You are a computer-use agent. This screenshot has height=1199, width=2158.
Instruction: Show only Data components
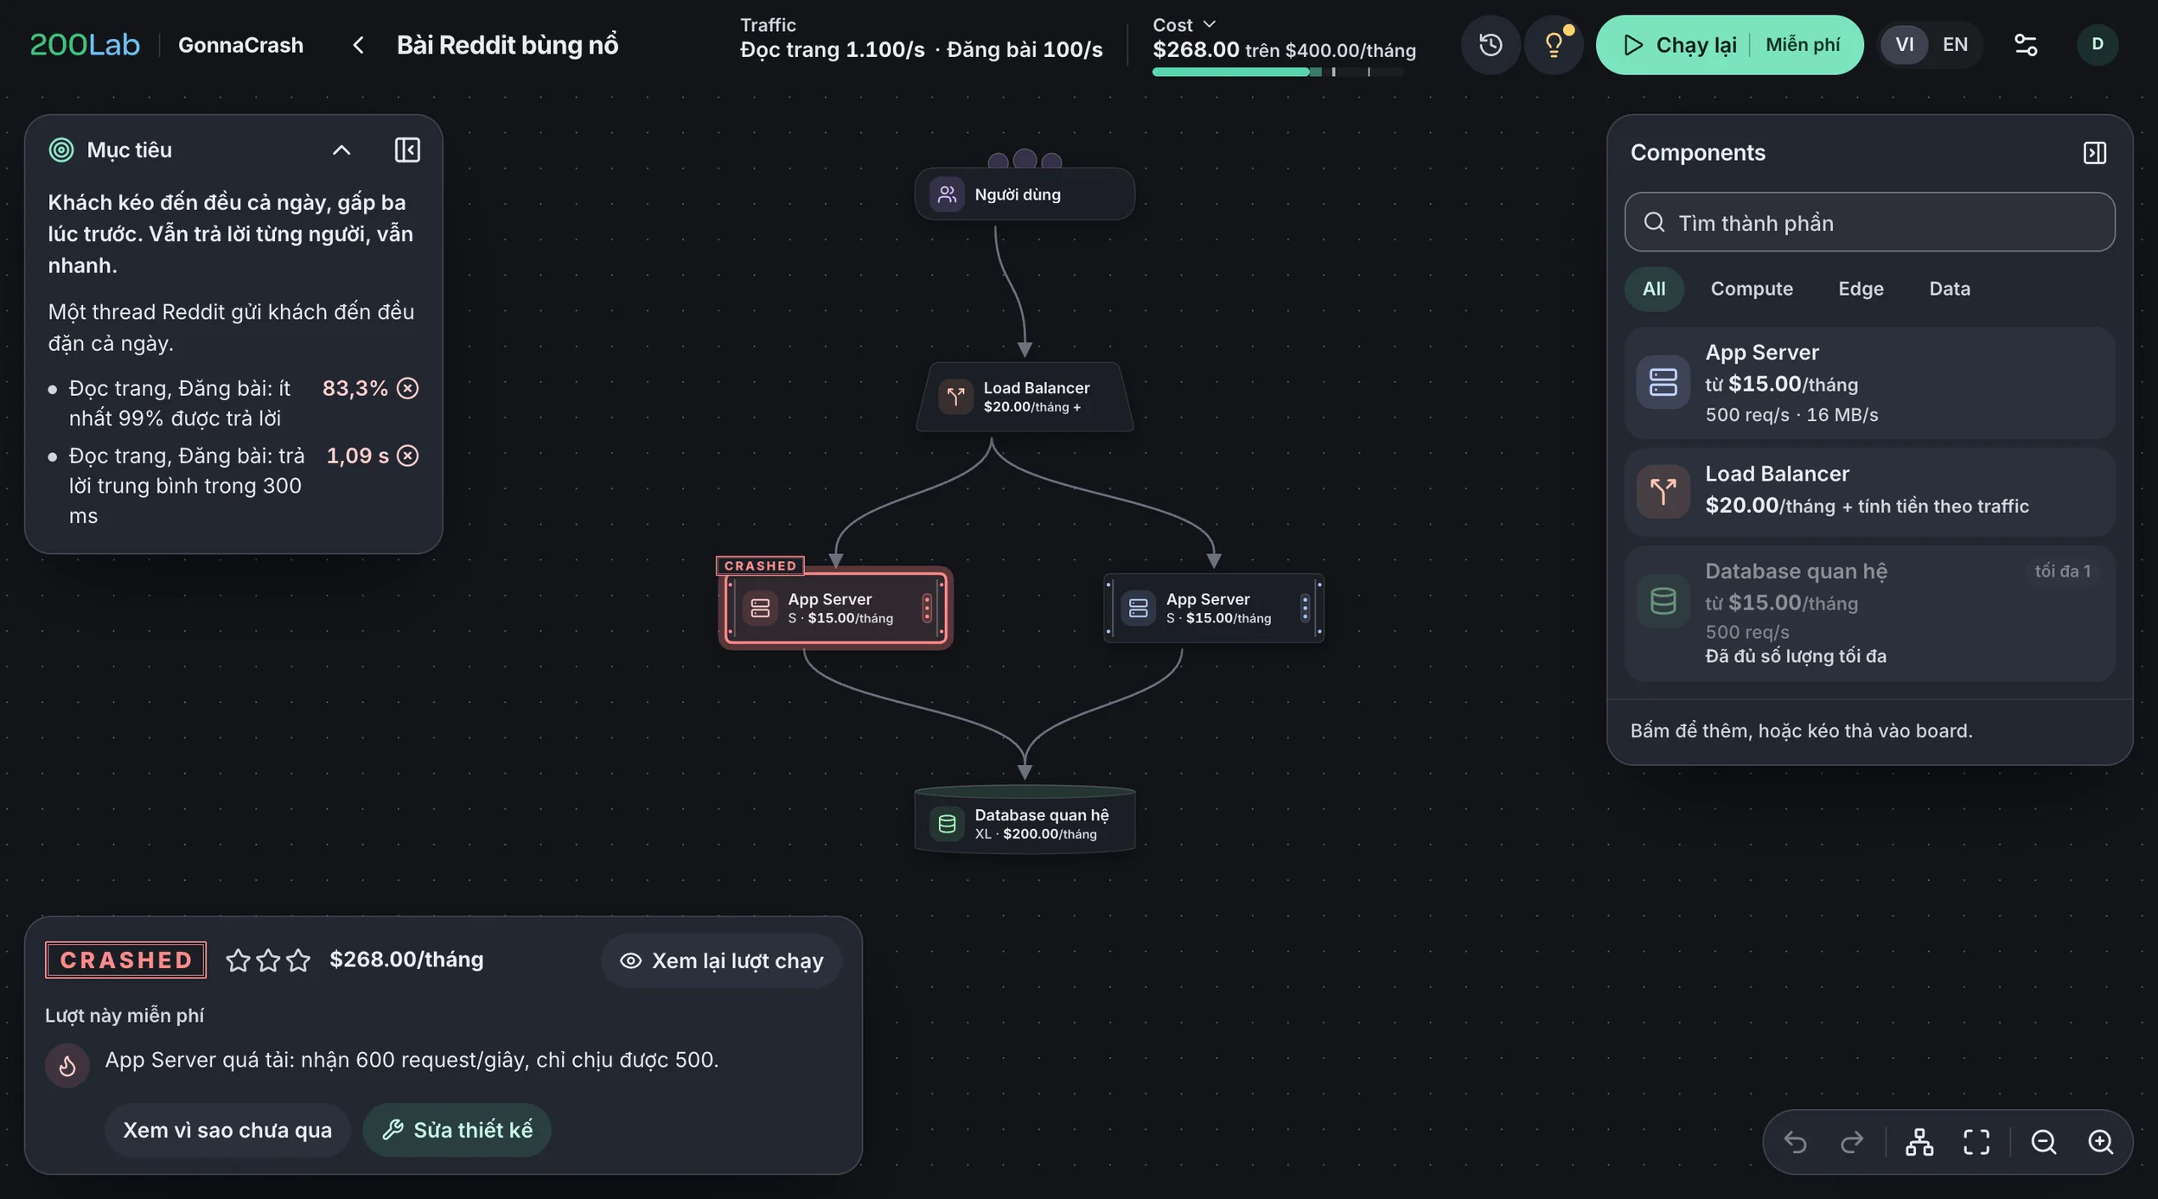tap(1950, 289)
